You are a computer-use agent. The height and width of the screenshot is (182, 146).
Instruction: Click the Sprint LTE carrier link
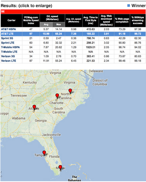point(8,43)
